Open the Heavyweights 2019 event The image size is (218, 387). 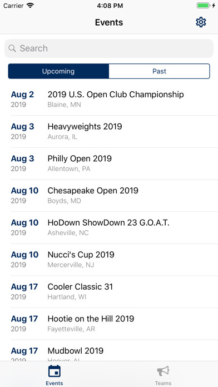click(x=109, y=132)
